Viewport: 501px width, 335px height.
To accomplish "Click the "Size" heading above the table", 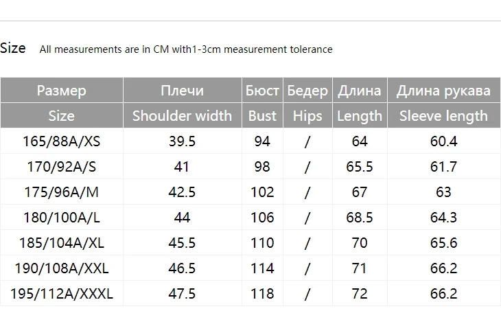I will tap(13, 48).
